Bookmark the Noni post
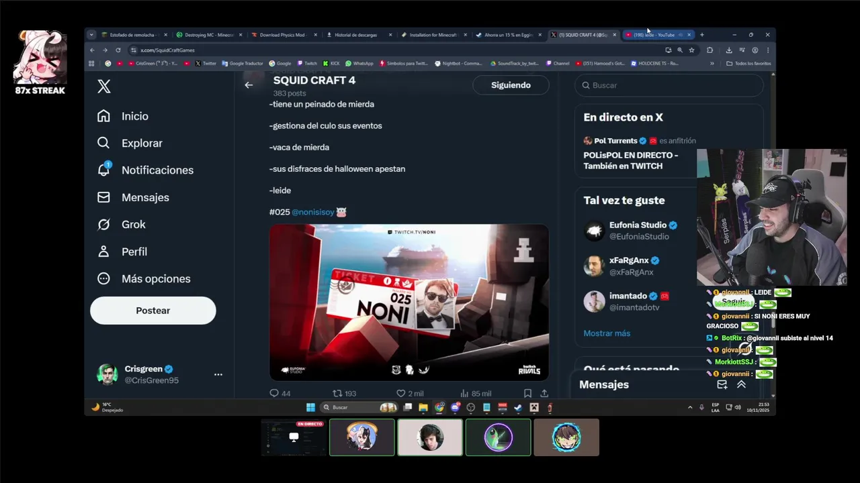This screenshot has height=483, width=860. click(x=527, y=393)
